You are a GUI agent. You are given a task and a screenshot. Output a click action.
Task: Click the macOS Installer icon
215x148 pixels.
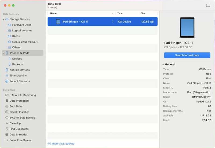click(7, 112)
